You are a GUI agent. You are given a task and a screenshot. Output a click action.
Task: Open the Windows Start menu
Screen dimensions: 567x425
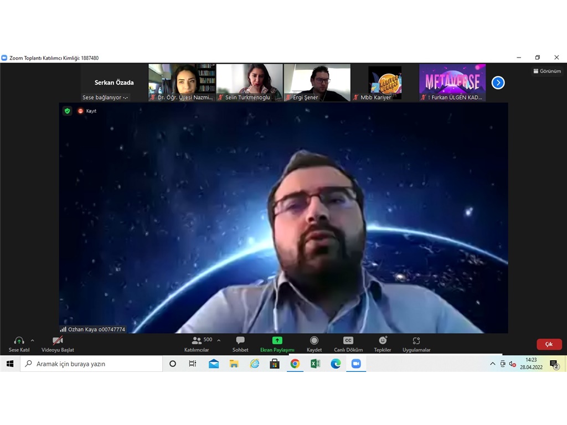pyautogui.click(x=10, y=364)
